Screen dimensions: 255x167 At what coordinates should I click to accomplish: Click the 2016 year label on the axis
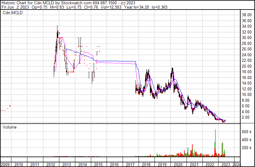[x=114, y=164]
